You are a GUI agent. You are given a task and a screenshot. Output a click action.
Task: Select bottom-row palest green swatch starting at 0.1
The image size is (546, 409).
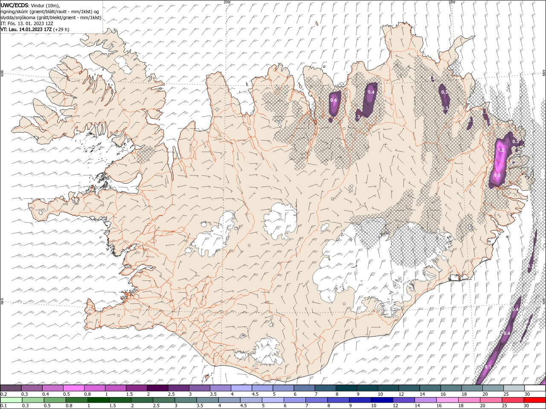[x=11, y=400]
